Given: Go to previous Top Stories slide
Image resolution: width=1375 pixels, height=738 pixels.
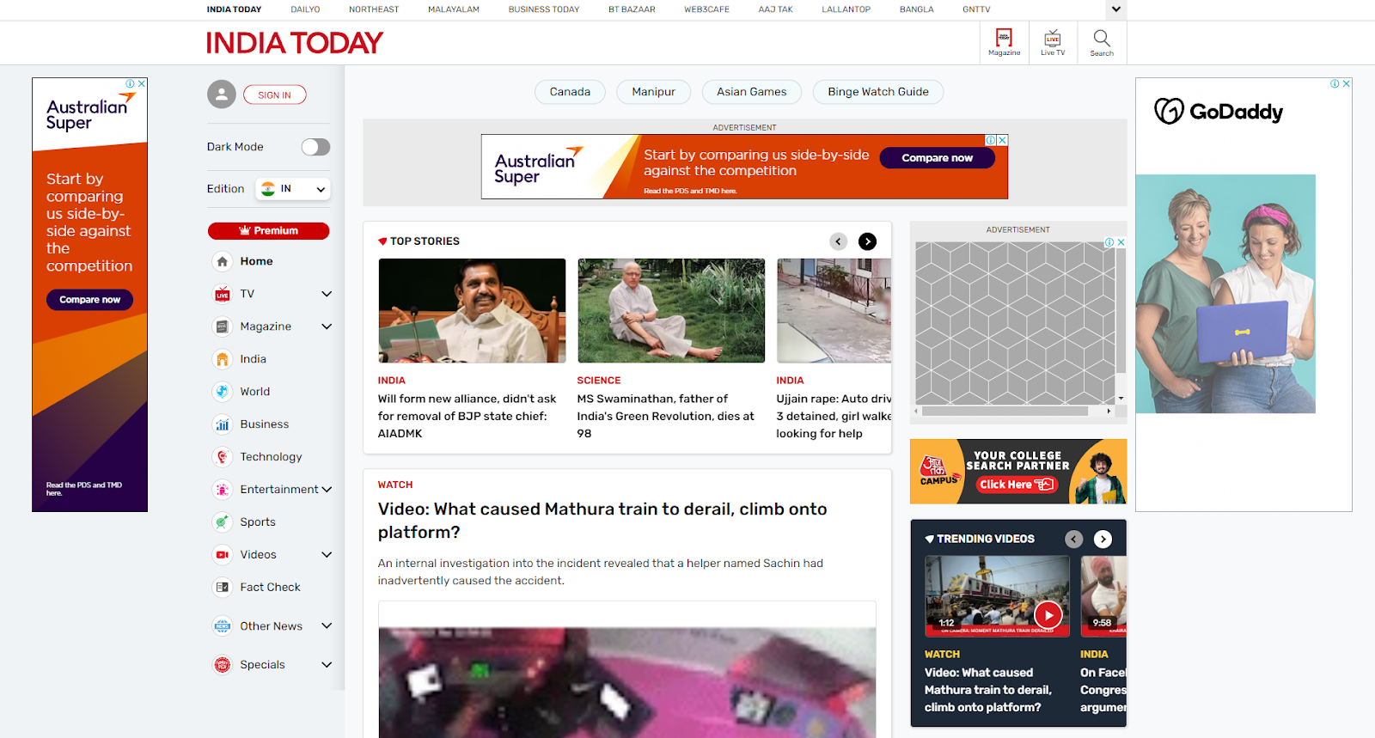Looking at the screenshot, I should [839, 241].
